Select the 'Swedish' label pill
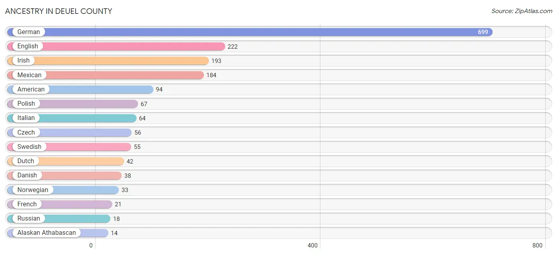This screenshot has width=557, height=255. [x=29, y=147]
